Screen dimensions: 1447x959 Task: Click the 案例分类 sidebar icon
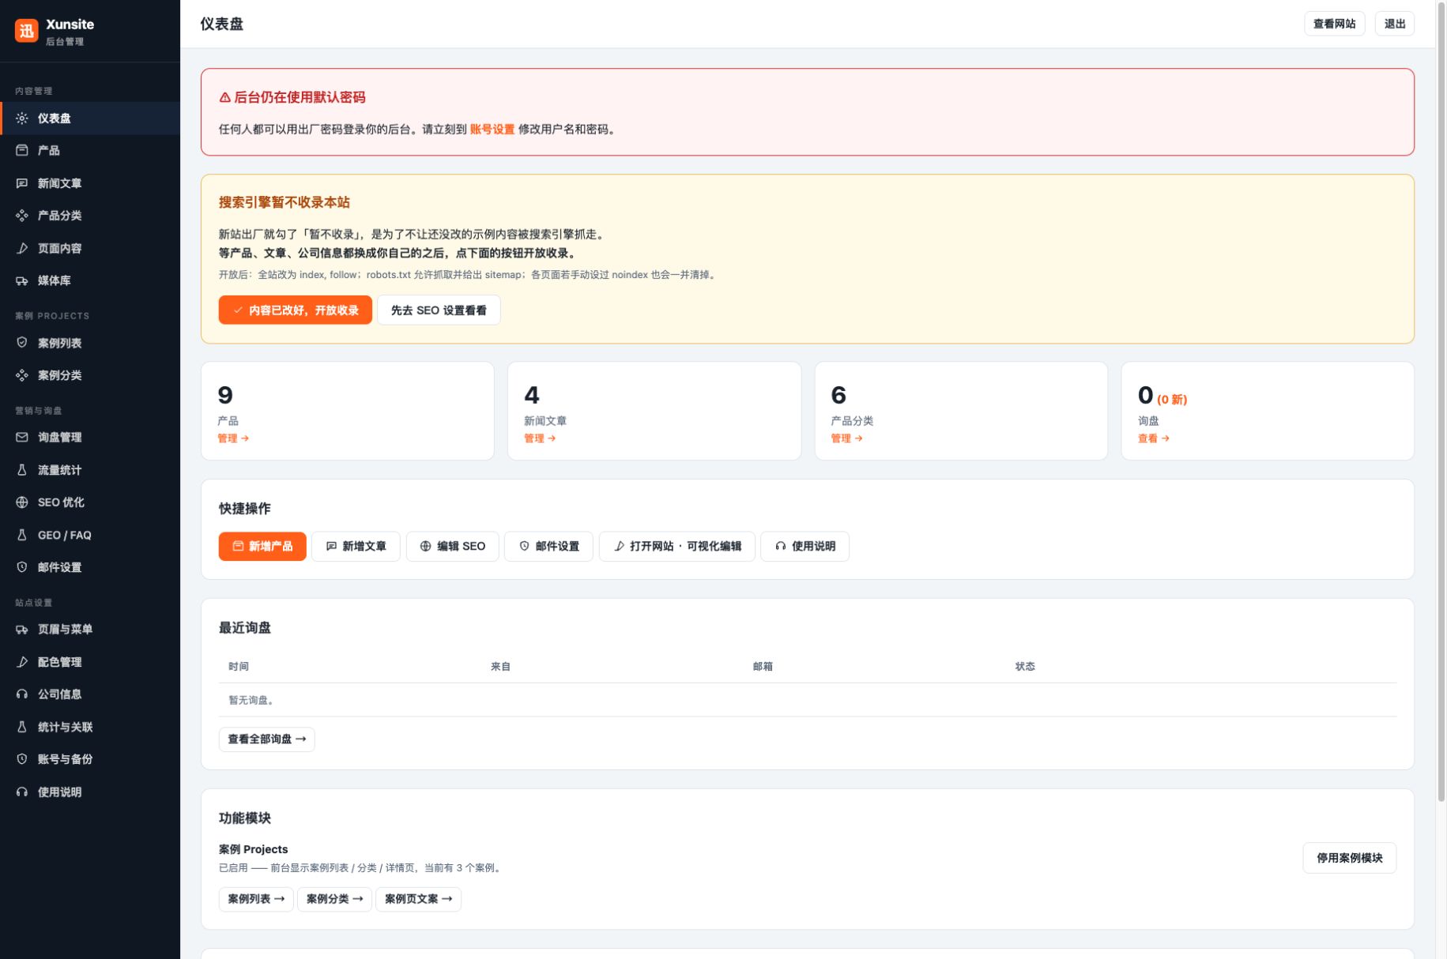(22, 375)
